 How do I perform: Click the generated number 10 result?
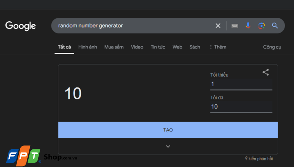[73, 93]
